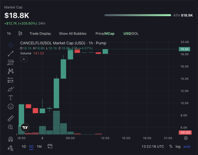Viewport: 198px width, 155px height.
Task: Switch to the 1M range tab
Action: [x=39, y=147]
